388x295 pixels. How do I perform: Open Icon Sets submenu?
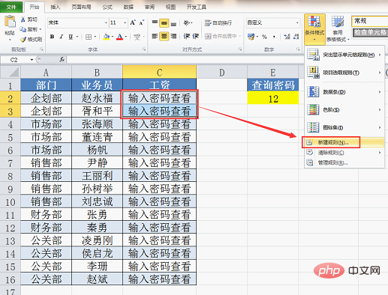pyautogui.click(x=344, y=127)
